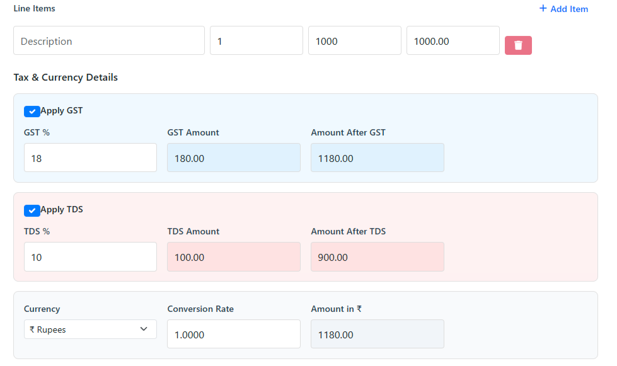This screenshot has width=617, height=366.
Task: Edit the TDS % input field
Action: click(x=90, y=257)
